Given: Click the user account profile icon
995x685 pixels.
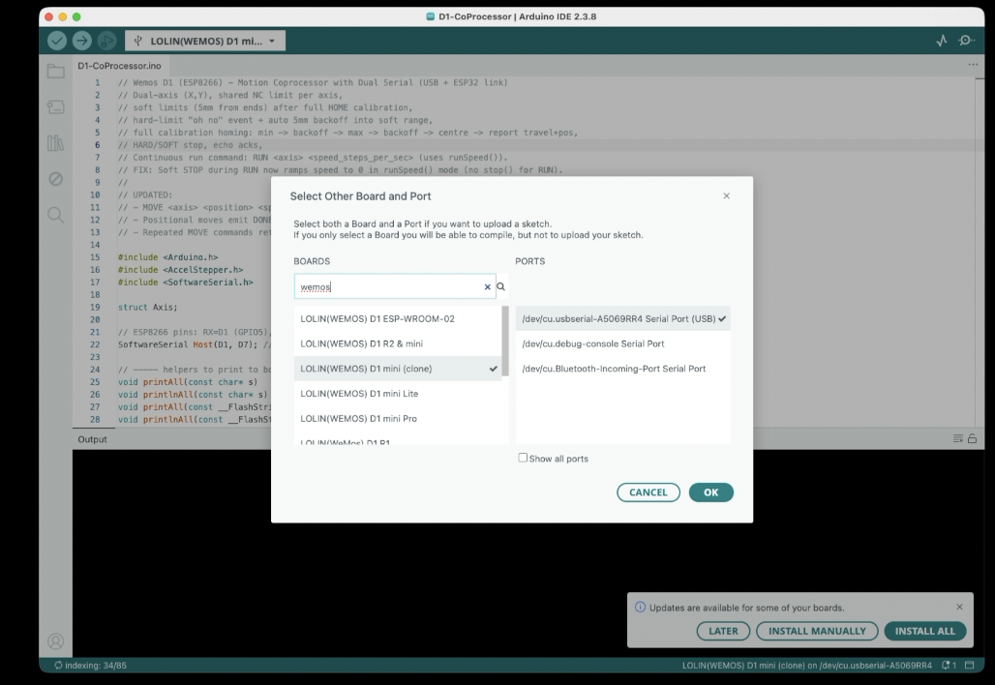Looking at the screenshot, I should pyautogui.click(x=56, y=641).
